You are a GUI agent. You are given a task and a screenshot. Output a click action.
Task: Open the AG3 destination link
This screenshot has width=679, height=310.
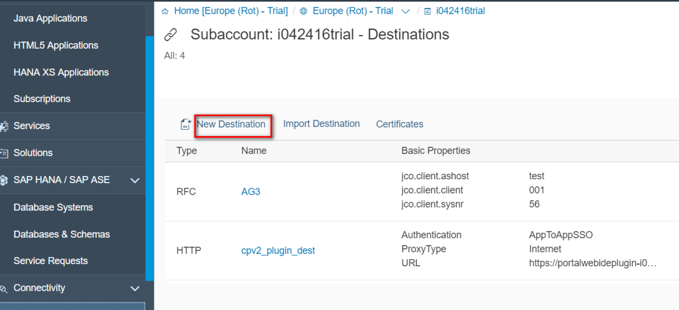pos(251,192)
